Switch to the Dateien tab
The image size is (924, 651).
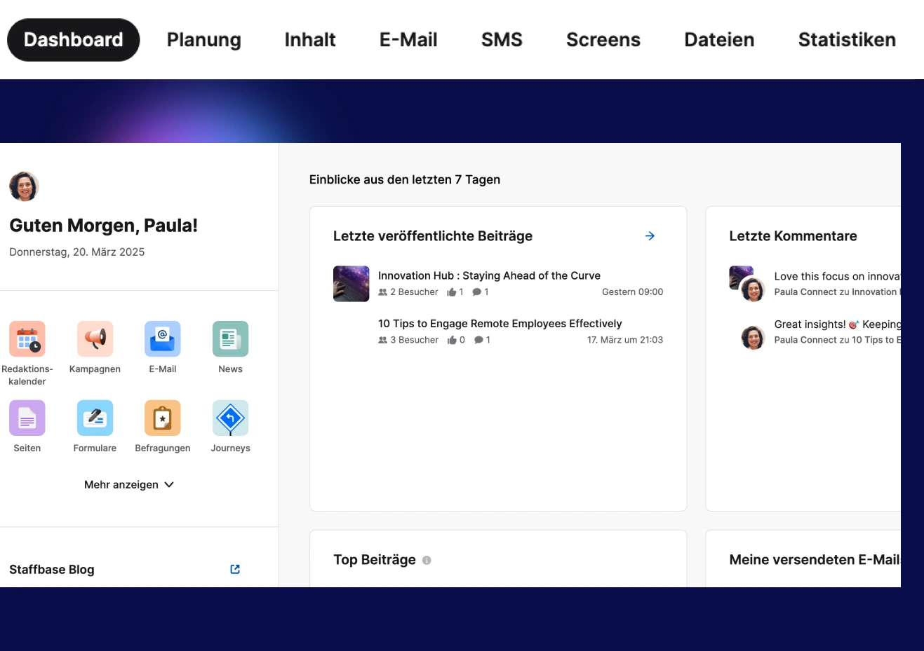(x=719, y=40)
